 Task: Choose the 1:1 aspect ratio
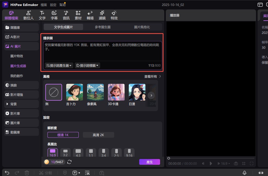[x=91, y=152]
